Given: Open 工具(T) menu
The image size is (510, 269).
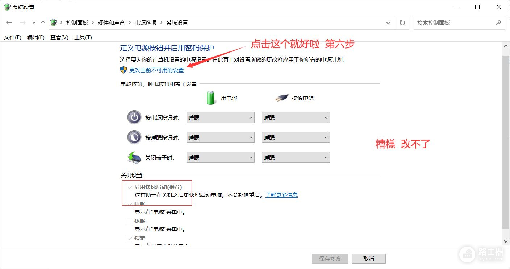Looking at the screenshot, I should 83,37.
